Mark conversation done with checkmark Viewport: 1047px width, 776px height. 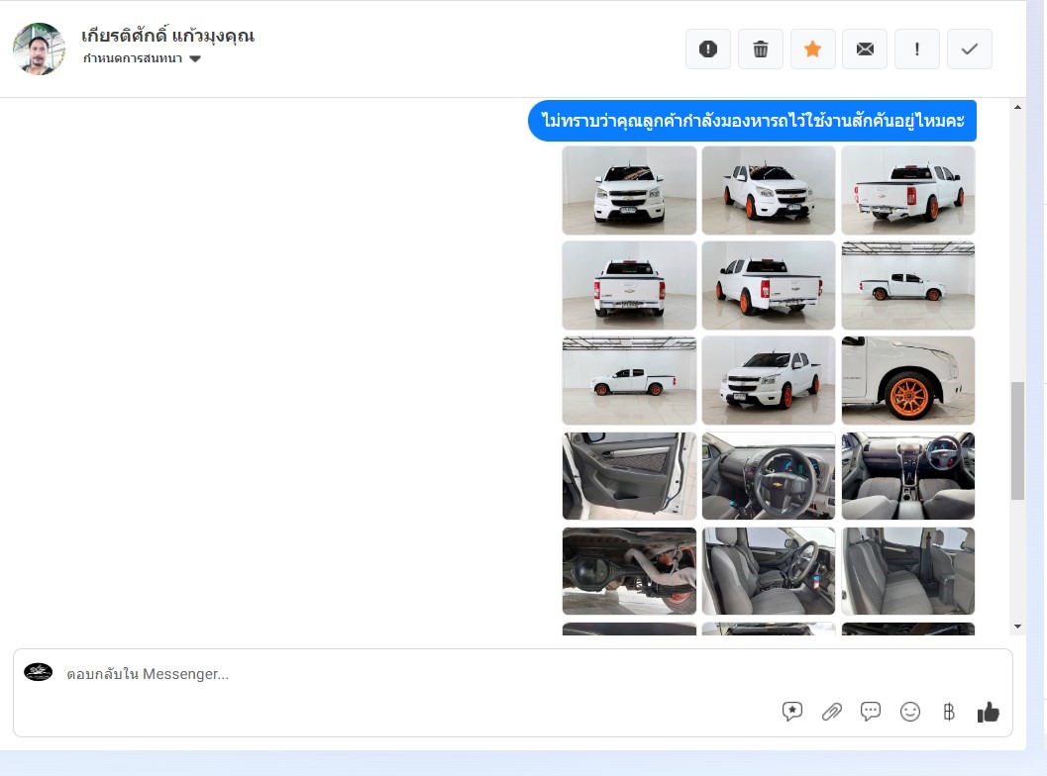pyautogui.click(x=970, y=48)
